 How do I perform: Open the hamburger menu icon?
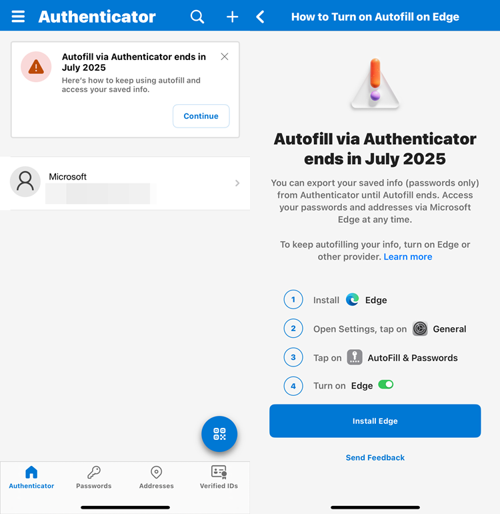pos(18,17)
